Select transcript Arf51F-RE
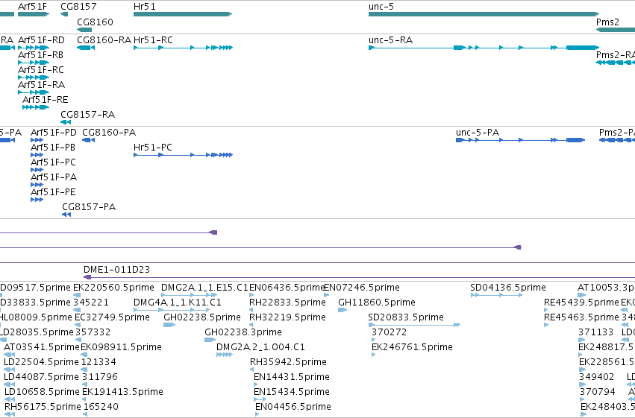 (x=36, y=107)
